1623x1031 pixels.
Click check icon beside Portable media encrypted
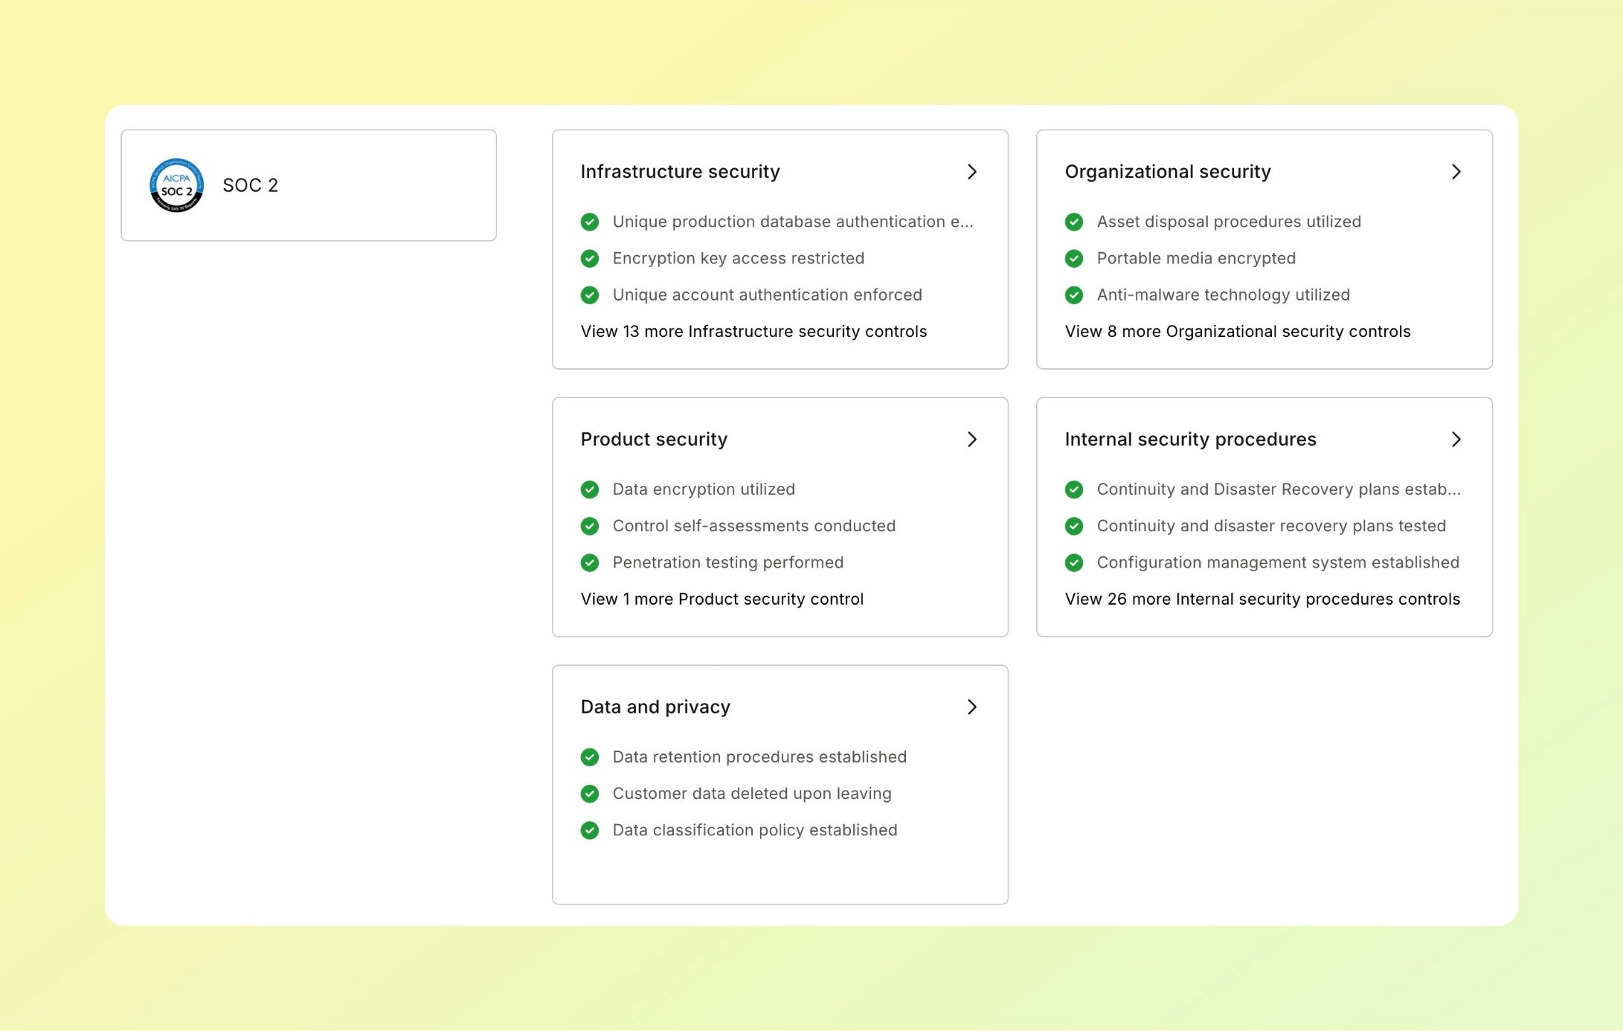(1074, 258)
